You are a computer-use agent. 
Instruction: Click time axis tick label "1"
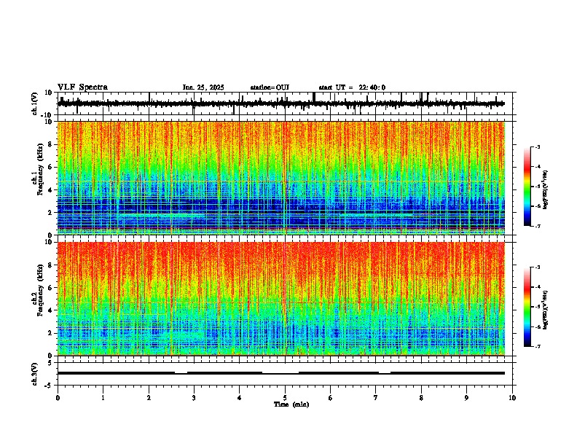pos(103,398)
